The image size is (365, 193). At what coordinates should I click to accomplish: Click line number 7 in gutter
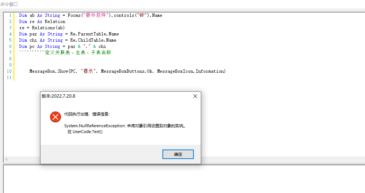coord(10,53)
